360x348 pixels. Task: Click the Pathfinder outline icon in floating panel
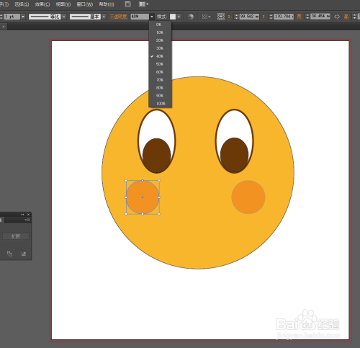click(9, 254)
